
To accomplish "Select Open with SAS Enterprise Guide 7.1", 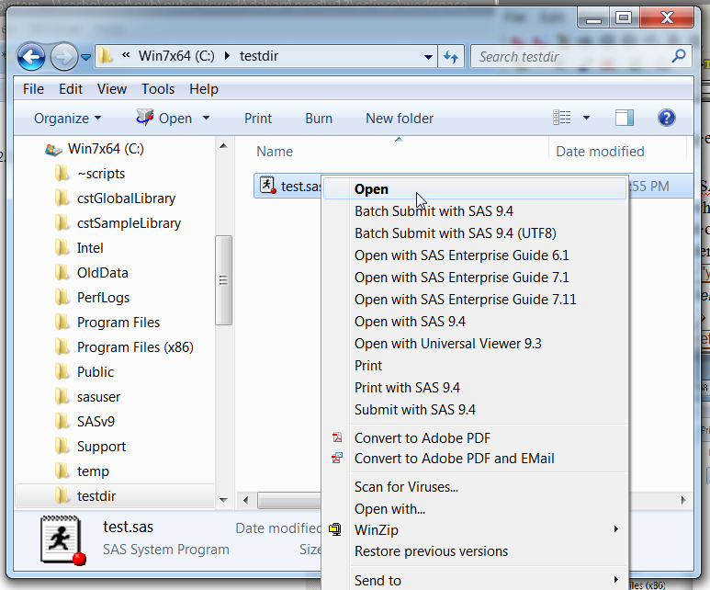I will (461, 278).
